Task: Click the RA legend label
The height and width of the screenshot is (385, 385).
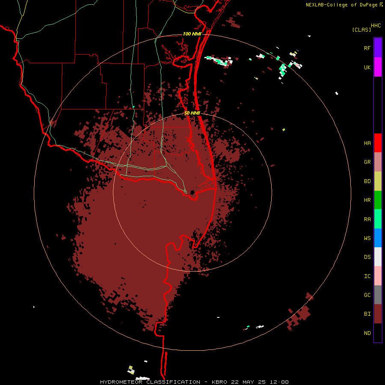Action: [x=367, y=219]
